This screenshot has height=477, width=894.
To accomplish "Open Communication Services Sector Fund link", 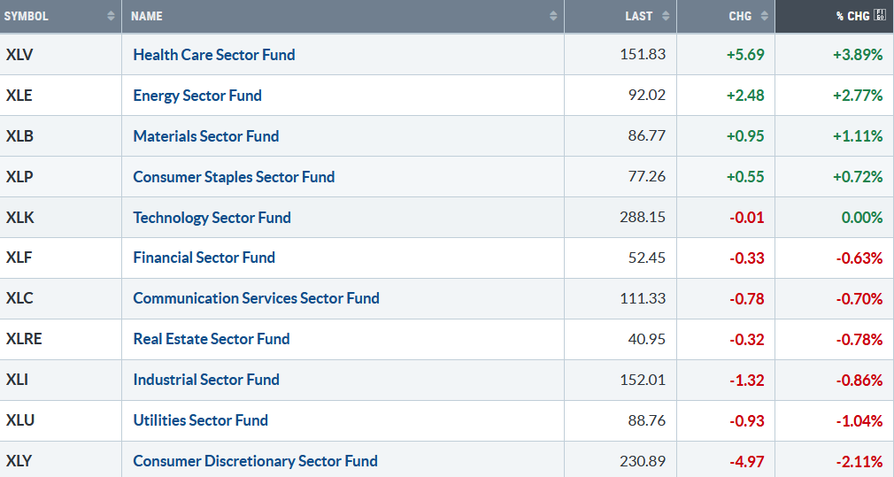I will (x=256, y=298).
